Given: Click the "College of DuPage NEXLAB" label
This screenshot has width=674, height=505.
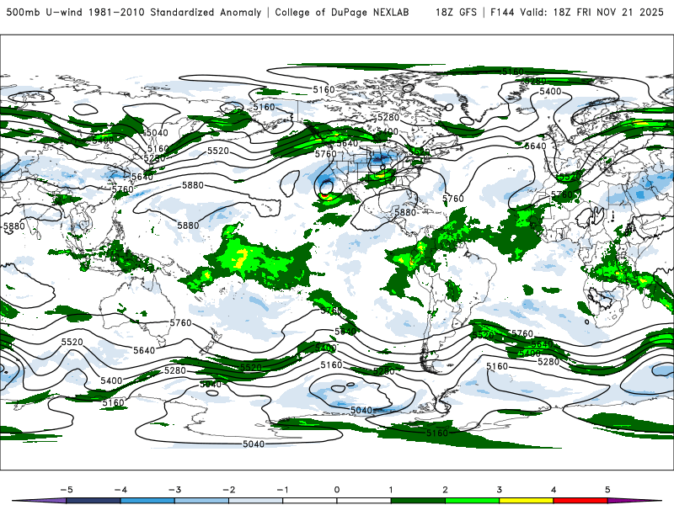Looking at the screenshot, I should (342, 12).
